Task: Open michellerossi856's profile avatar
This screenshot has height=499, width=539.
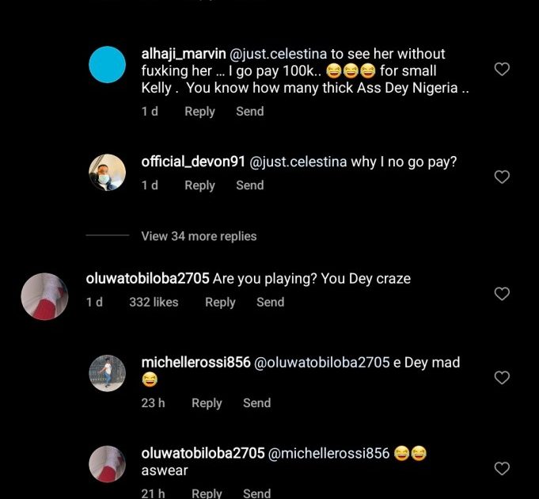Action: tap(107, 373)
